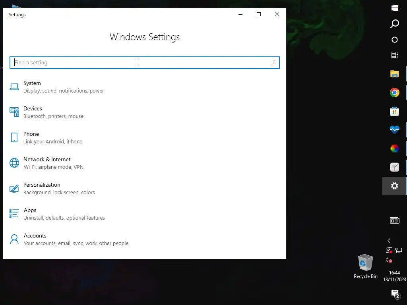
Task: Close the Settings window
Action: click(277, 14)
